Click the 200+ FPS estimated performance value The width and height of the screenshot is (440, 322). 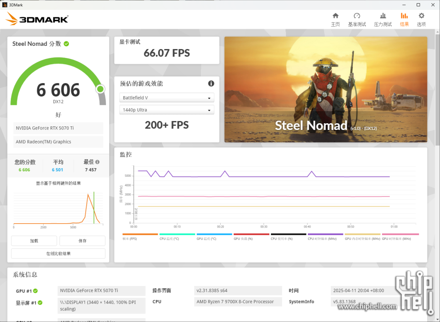(167, 125)
